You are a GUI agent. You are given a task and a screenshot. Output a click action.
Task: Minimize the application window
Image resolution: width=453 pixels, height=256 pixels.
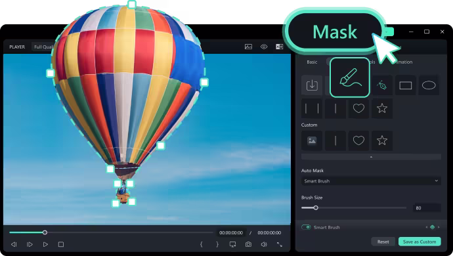point(411,32)
